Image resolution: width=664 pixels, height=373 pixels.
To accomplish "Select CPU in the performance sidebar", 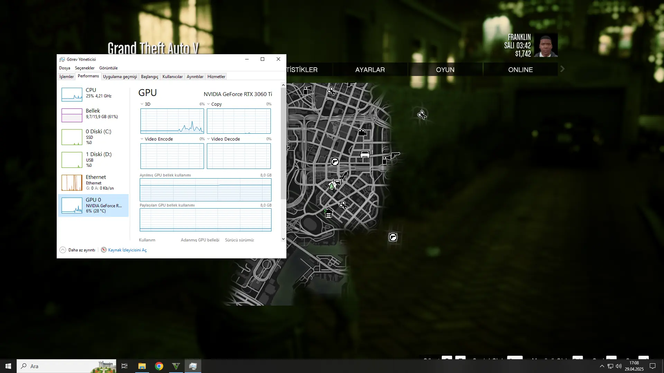I will tap(93, 94).
